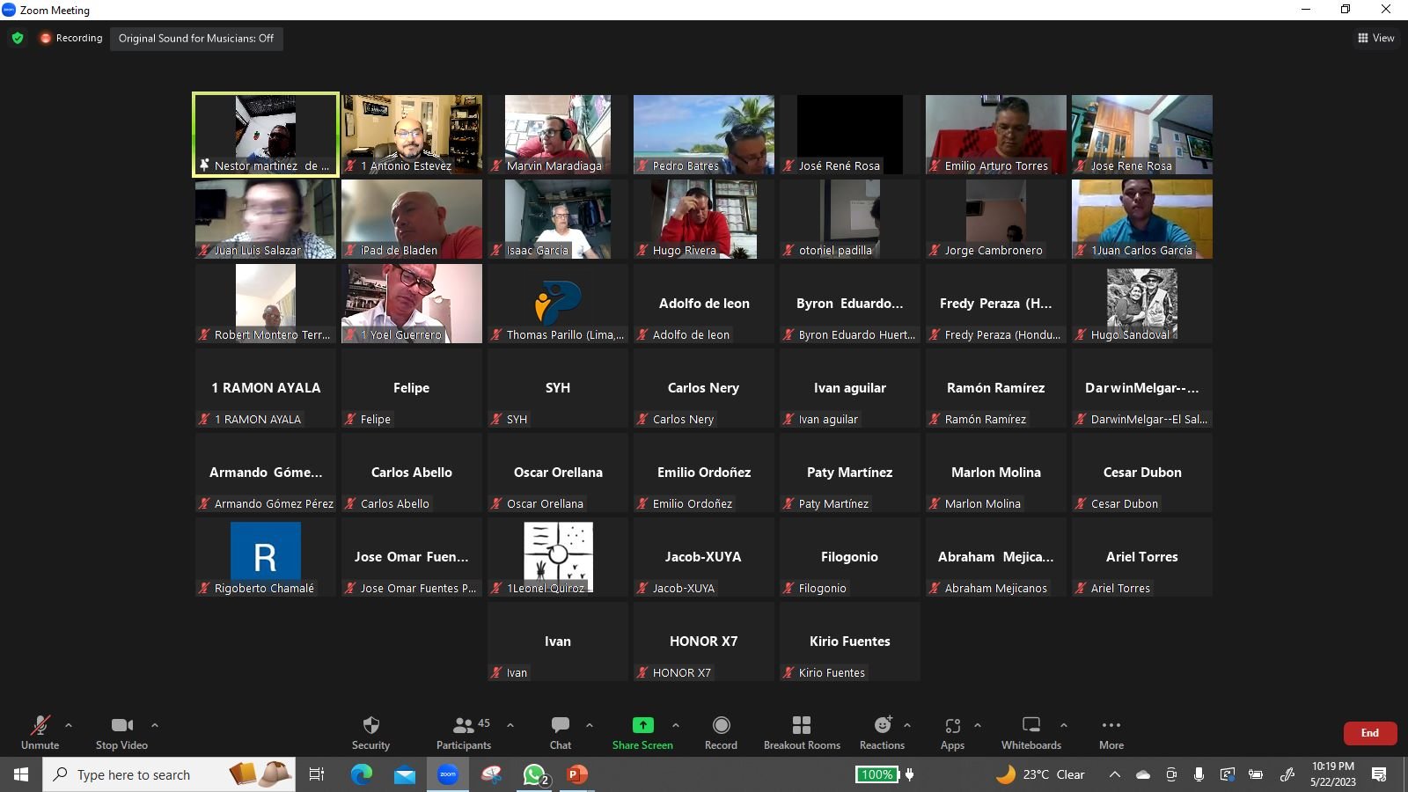Click the End meeting button
Image resolution: width=1408 pixels, height=792 pixels.
coord(1369,732)
